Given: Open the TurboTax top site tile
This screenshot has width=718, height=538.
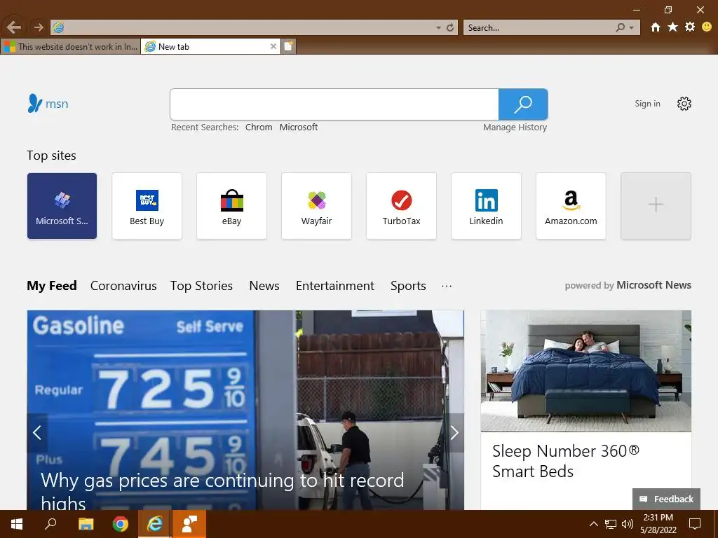Looking at the screenshot, I should [401, 206].
